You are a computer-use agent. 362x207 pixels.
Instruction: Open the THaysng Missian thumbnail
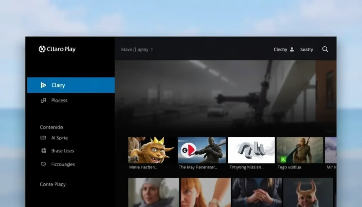(x=251, y=150)
